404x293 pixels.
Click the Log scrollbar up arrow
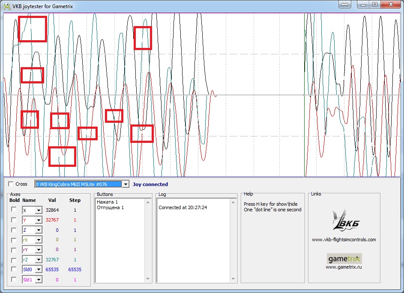coord(233,202)
